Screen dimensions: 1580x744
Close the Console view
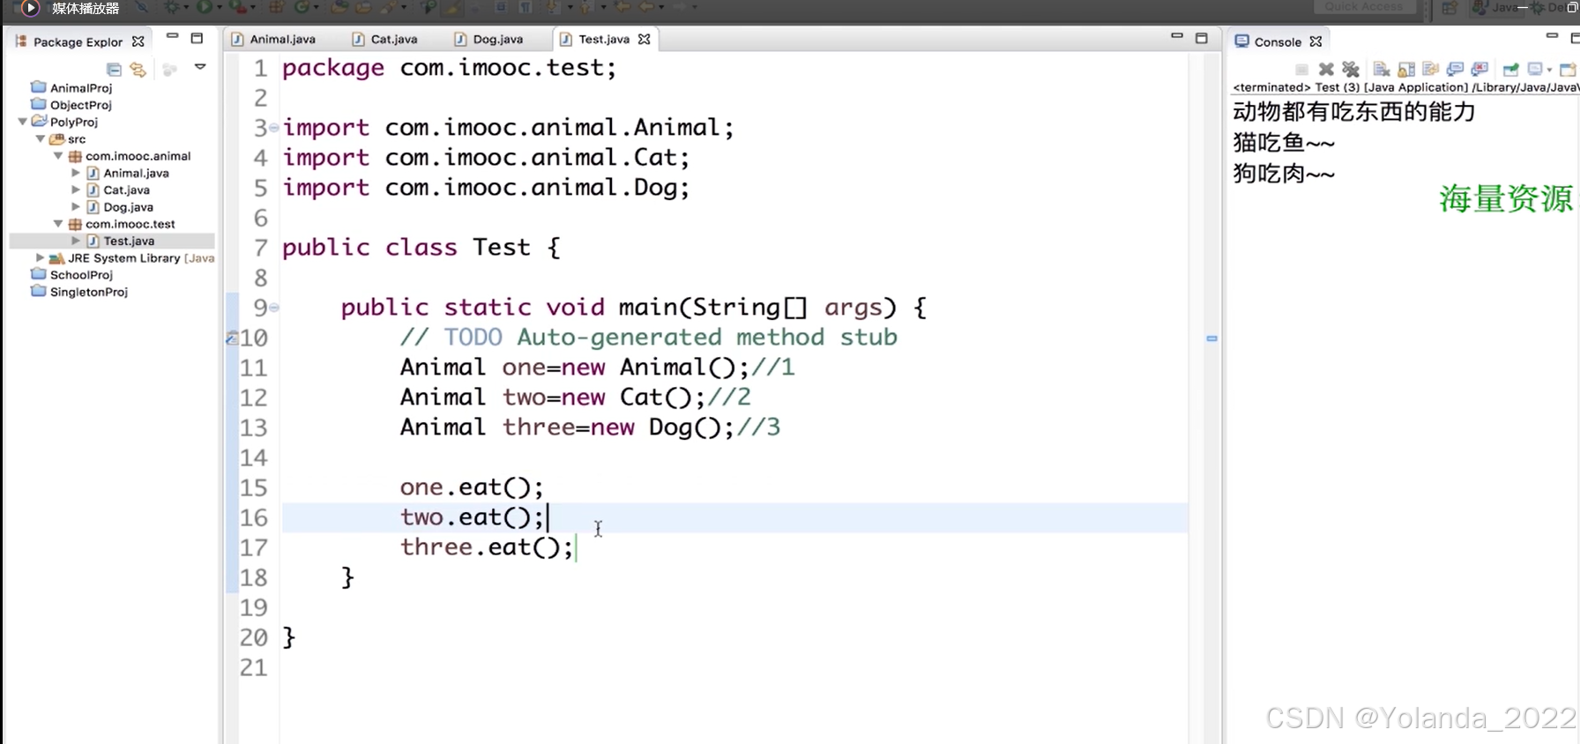click(x=1315, y=41)
